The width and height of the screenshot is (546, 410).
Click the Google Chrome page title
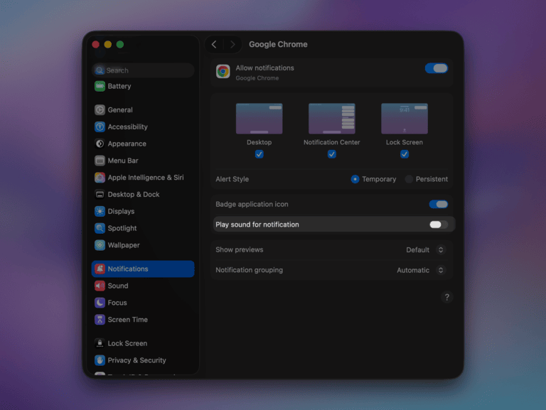point(278,44)
